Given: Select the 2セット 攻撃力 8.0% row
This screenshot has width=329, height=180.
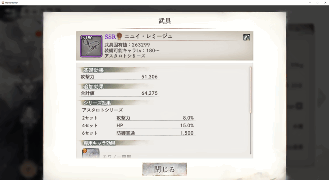Looking at the screenshot, I should [138, 118].
